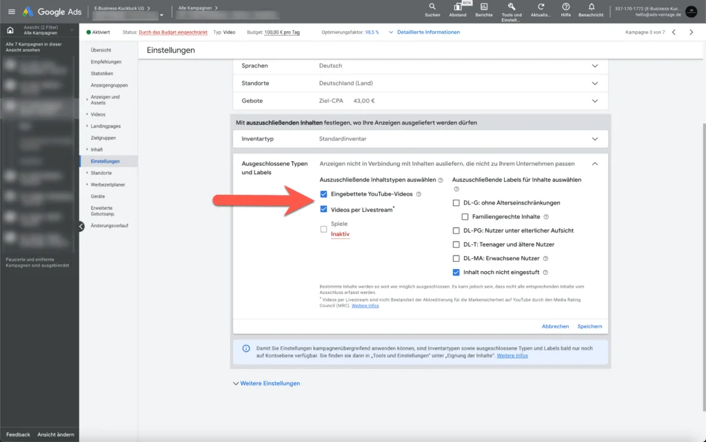Image resolution: width=706 pixels, height=442 pixels.
Task: Check DL-T: Teenager und ältere Nutzer
Action: [456, 244]
